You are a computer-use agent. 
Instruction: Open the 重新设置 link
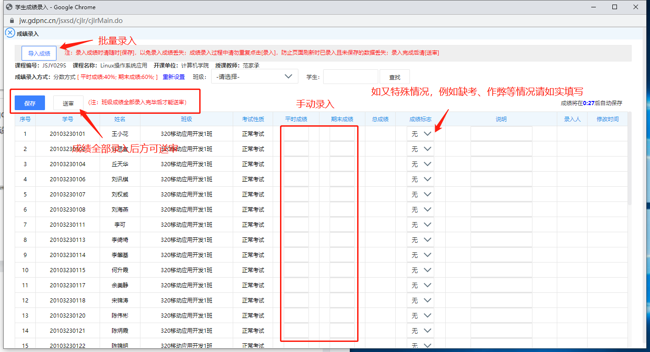(x=174, y=77)
